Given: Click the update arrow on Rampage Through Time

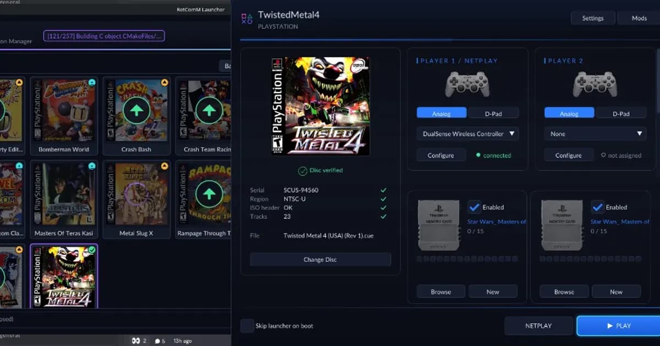Looking at the screenshot, I should coord(208,194).
